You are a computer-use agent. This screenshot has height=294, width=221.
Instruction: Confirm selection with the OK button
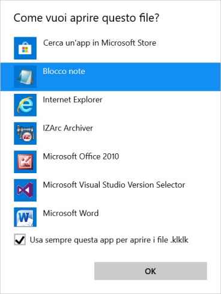tap(151, 271)
